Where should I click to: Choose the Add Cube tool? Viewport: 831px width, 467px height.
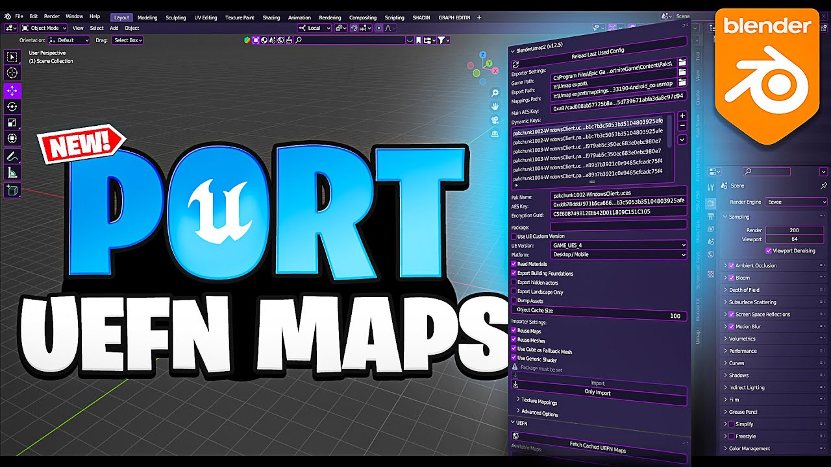coord(12,190)
